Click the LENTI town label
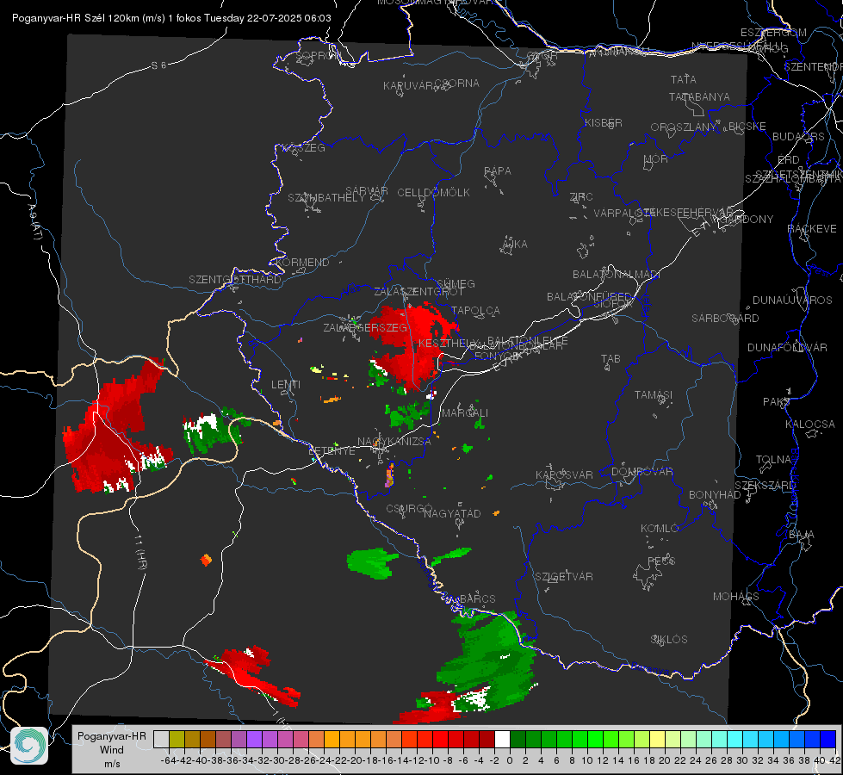Image resolution: width=843 pixels, height=775 pixels. click(x=286, y=385)
